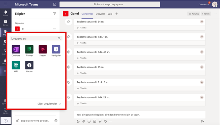Click the Genel channel red avatar
The height and width of the screenshot is (125, 220).
pyautogui.click(x=66, y=14)
